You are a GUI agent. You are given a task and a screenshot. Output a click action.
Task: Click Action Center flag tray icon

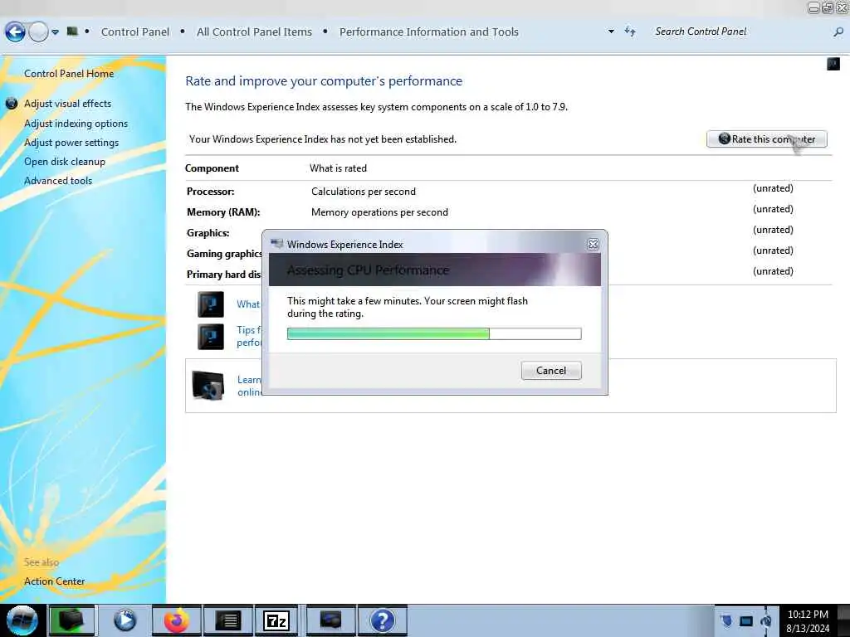coord(727,620)
